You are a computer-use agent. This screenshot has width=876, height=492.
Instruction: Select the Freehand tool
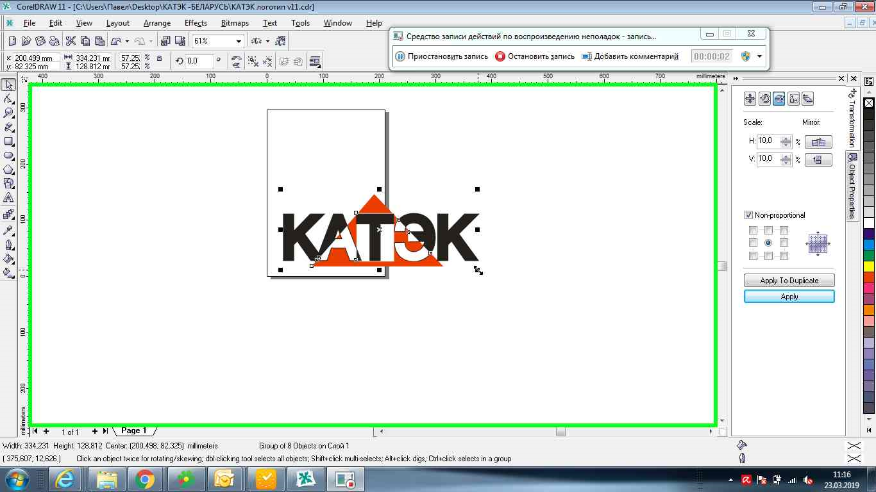coord(8,127)
